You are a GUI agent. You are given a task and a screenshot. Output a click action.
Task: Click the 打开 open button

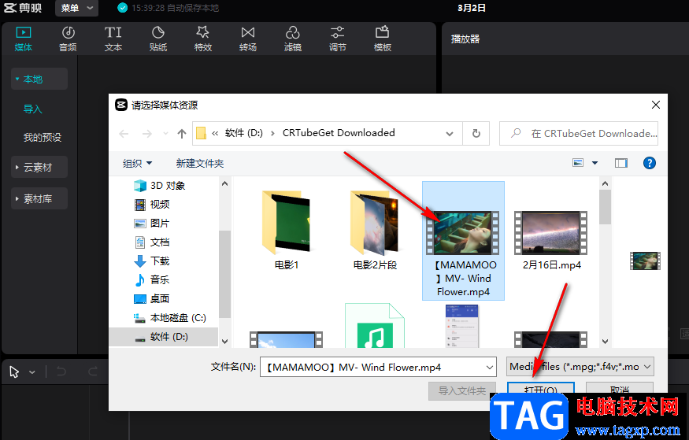tap(541, 388)
